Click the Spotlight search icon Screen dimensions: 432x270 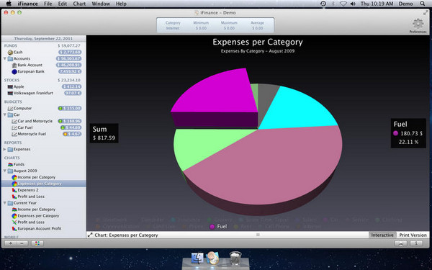(x=423, y=4)
